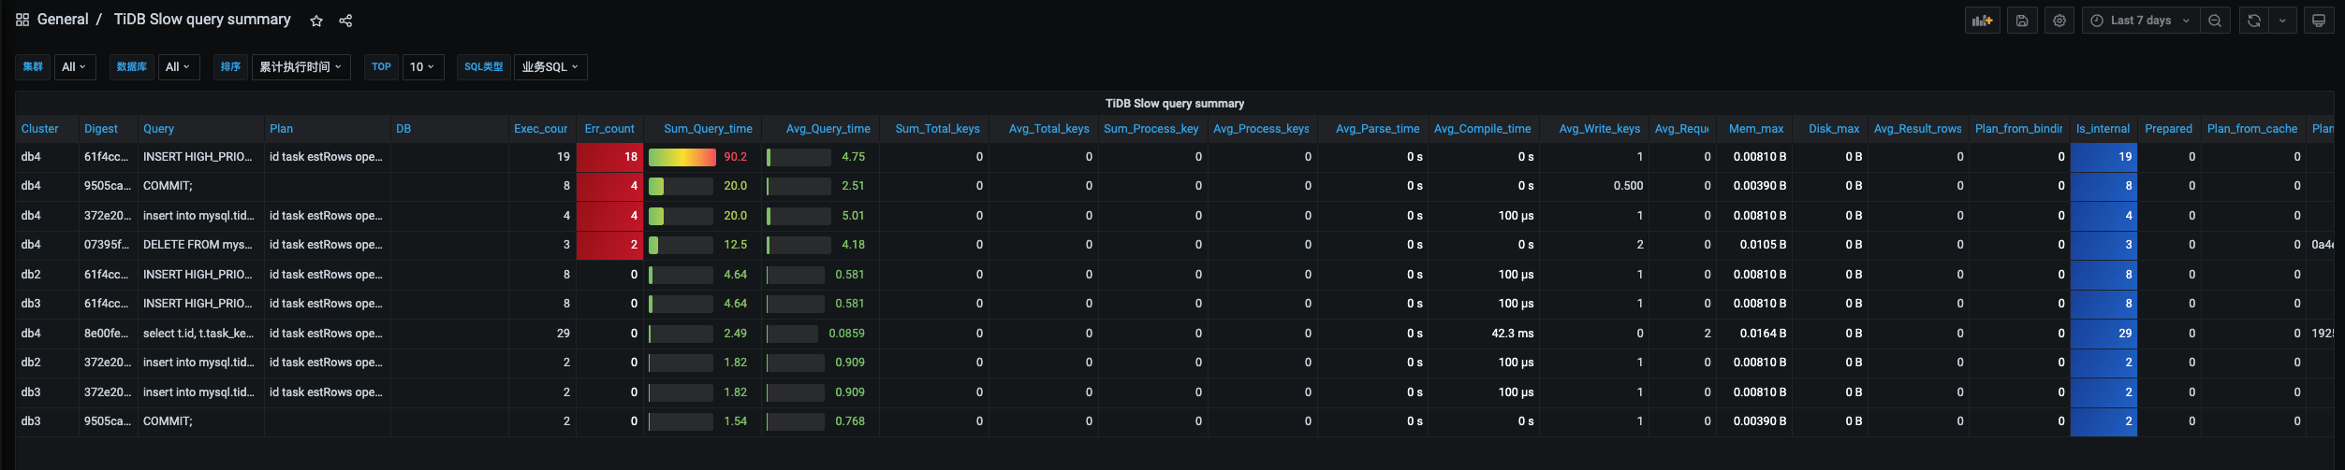Sort table by Plan_from_cache column
This screenshot has height=470, width=2345.
(x=2251, y=129)
